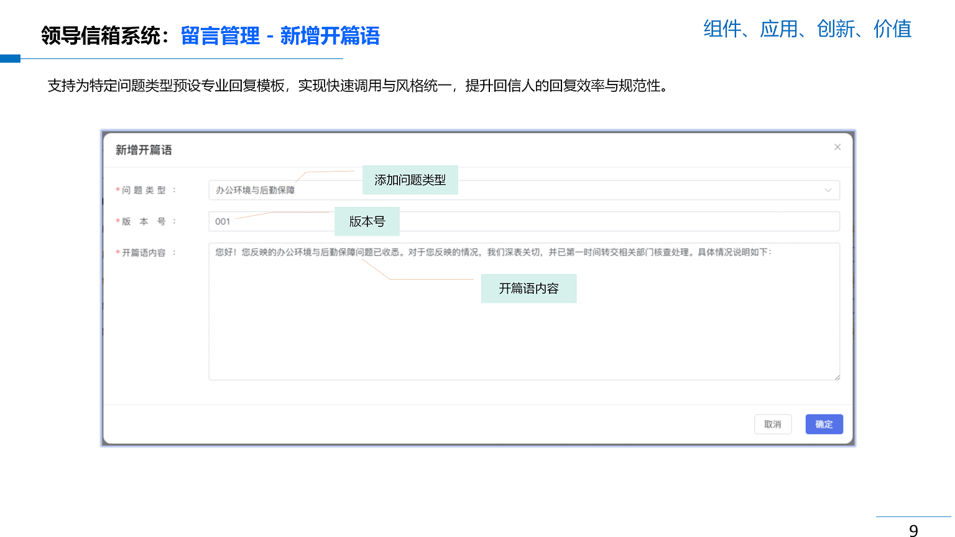The width and height of the screenshot is (955, 537).
Task: Click the 取消 cancel button
Action: click(773, 424)
